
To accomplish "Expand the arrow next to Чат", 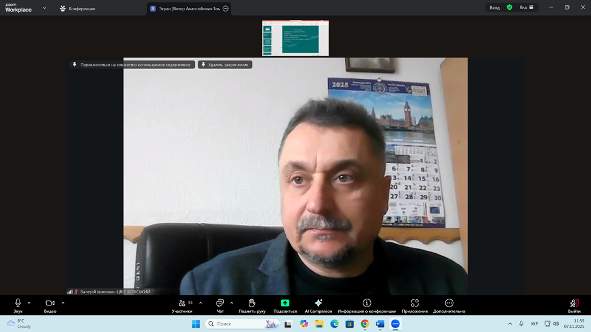I will (x=232, y=303).
